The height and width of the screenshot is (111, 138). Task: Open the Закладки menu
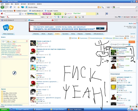tap(23, 4)
